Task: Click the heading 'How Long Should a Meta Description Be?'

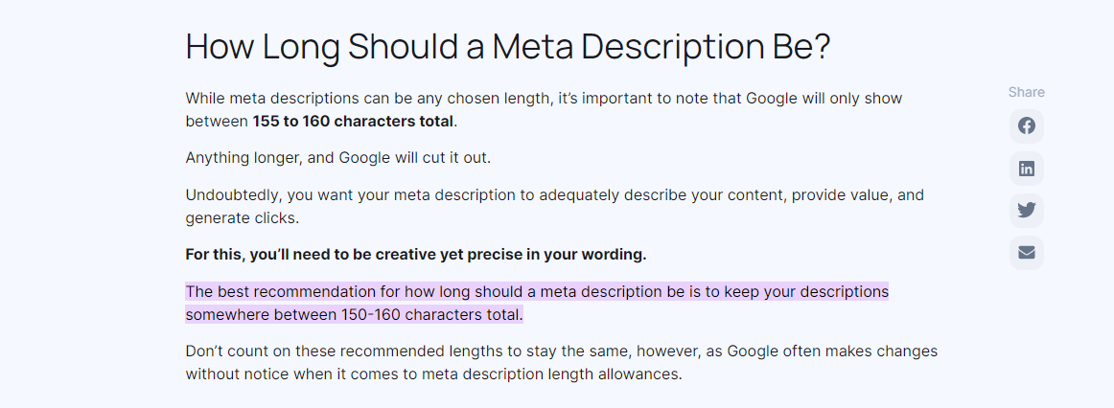Action: 508,47
